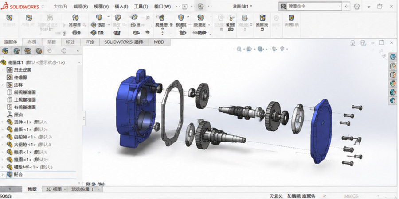Switch to the SOLIDWORKS 插件 ribbon tab
Image resolution: width=399 pixels, height=199 pixels.
pos(124,42)
